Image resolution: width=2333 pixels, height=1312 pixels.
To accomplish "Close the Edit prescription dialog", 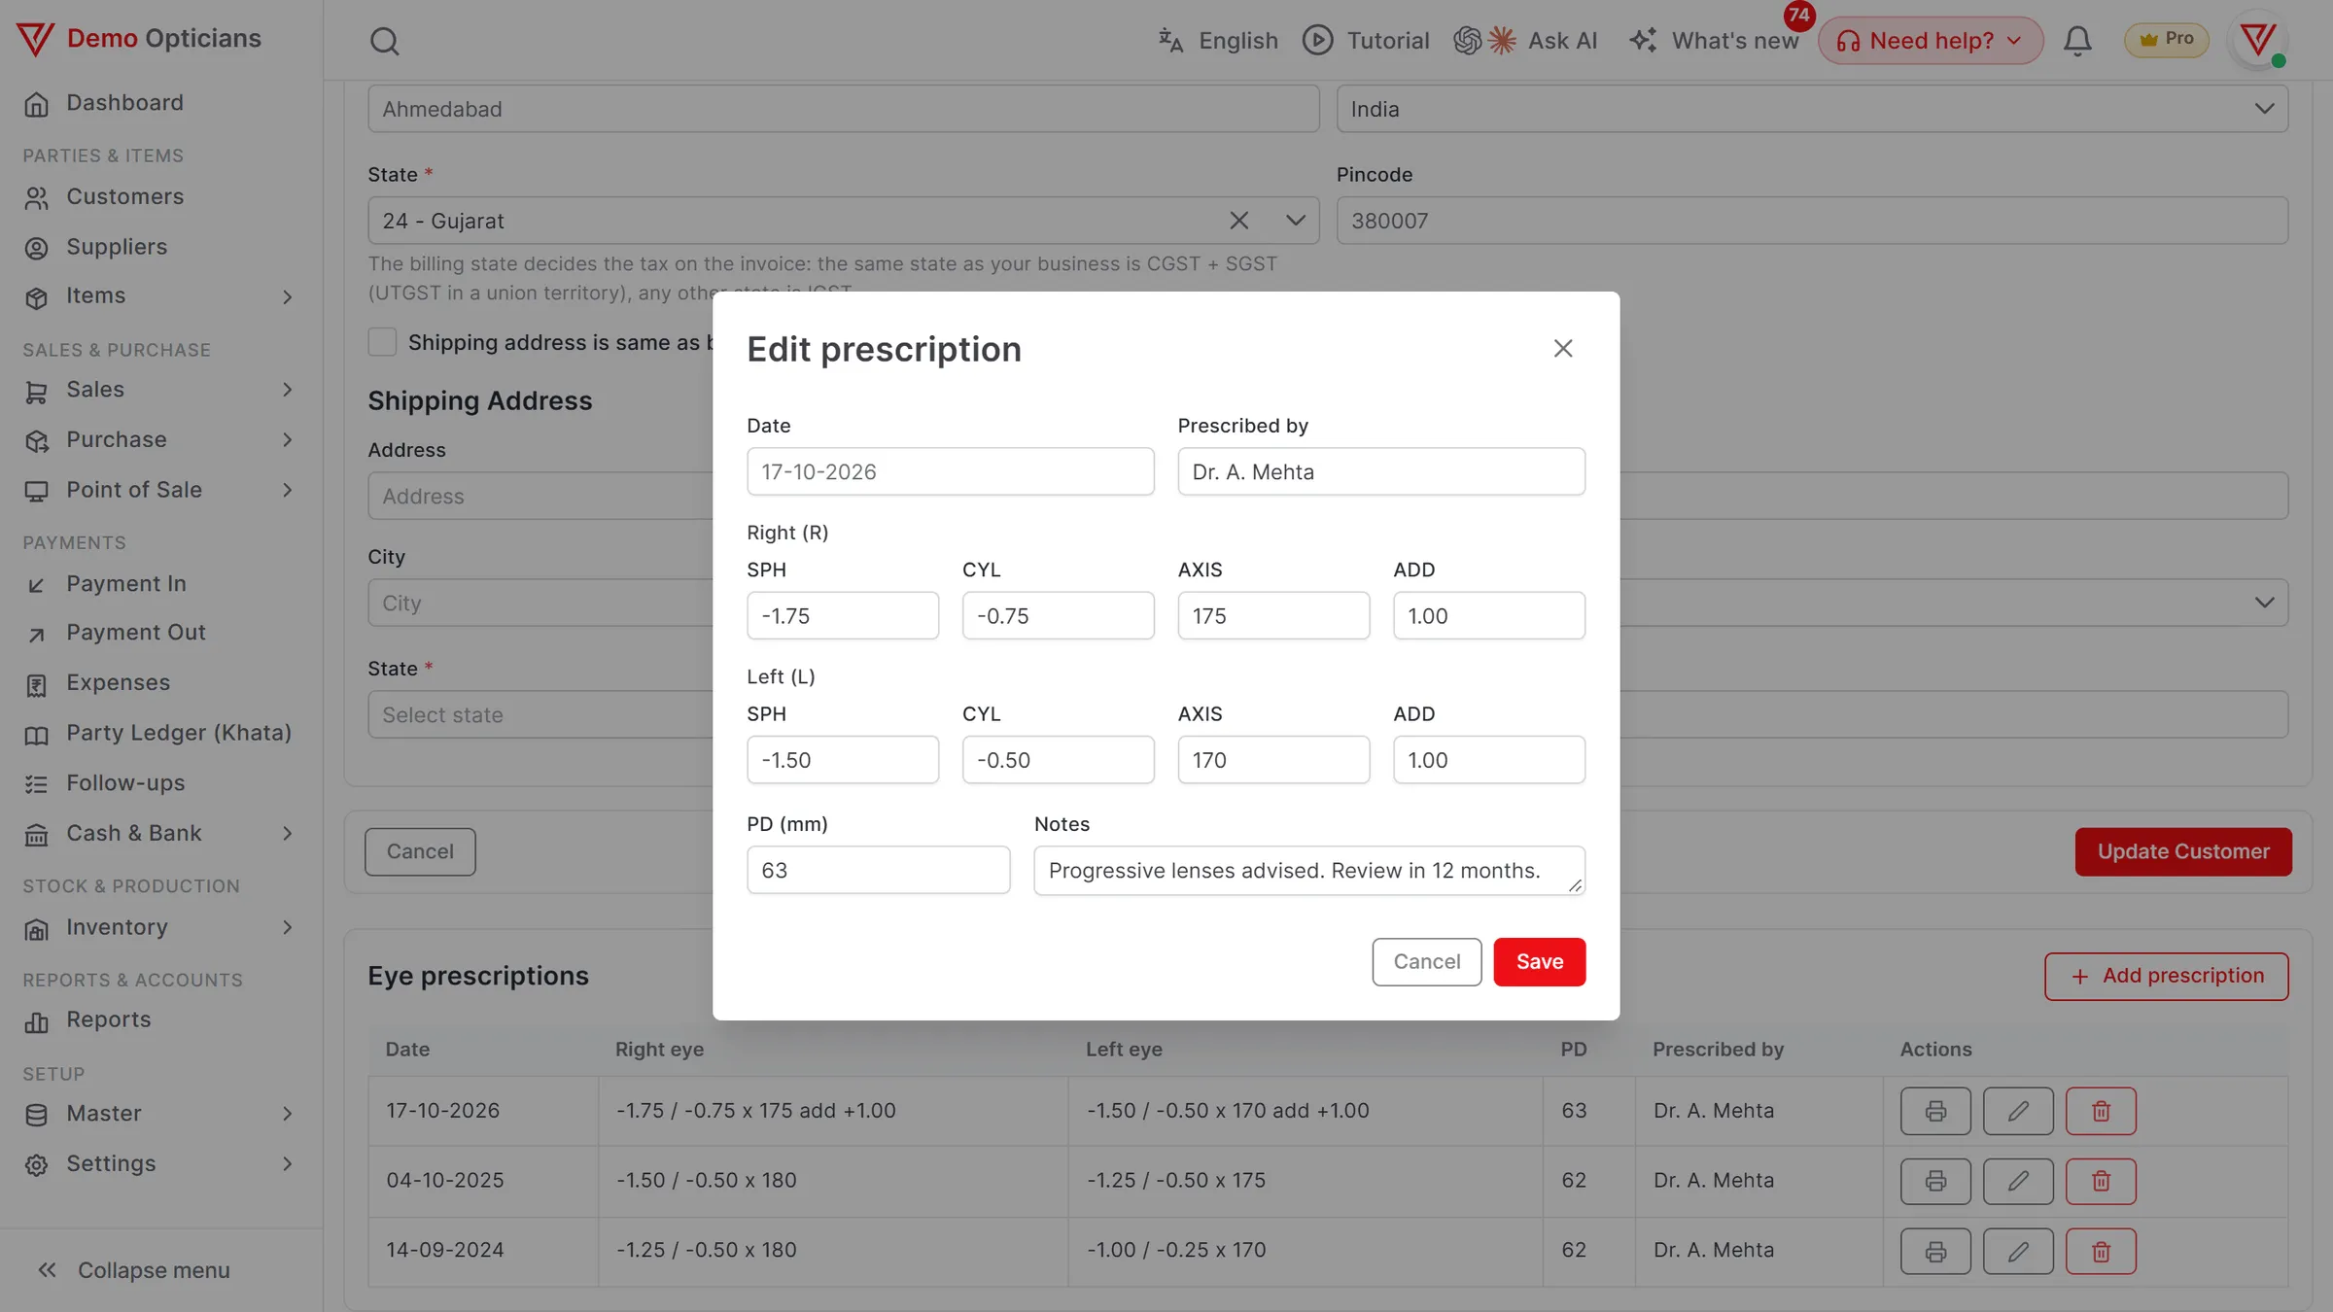I will pos(1562,348).
